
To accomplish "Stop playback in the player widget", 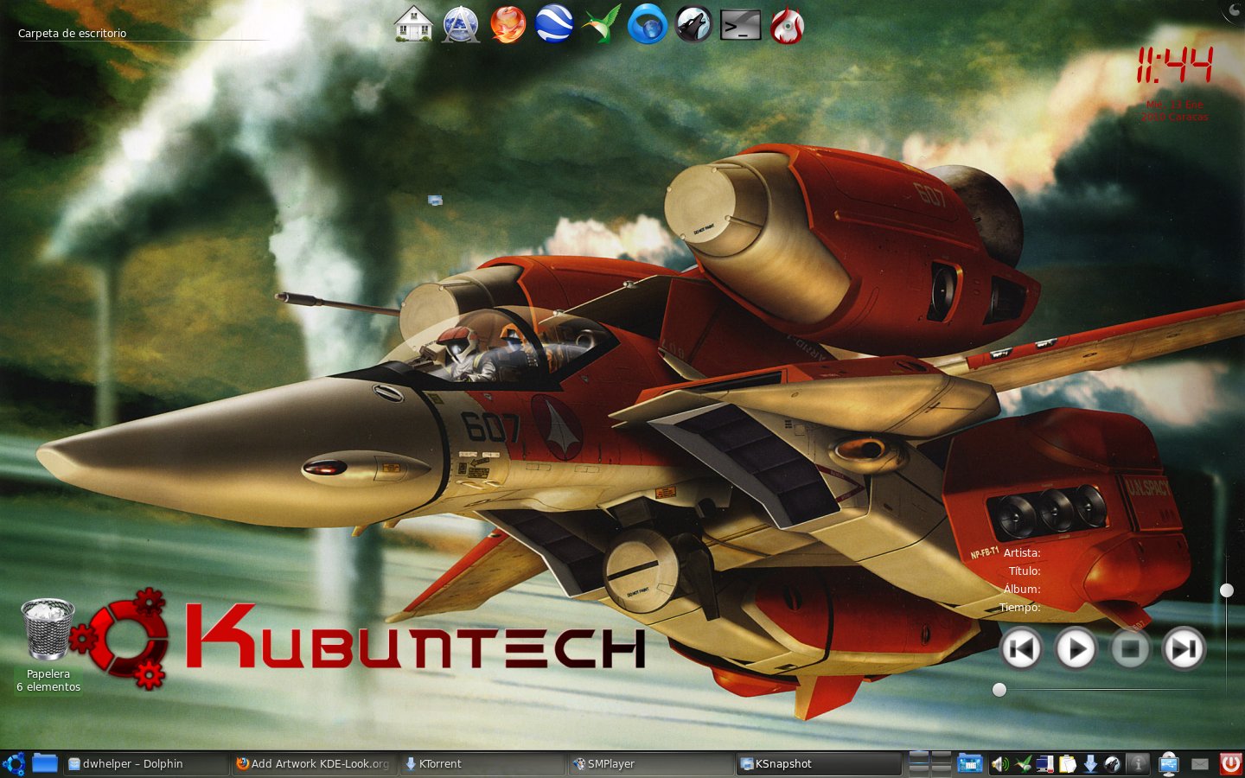I will (x=1130, y=648).
